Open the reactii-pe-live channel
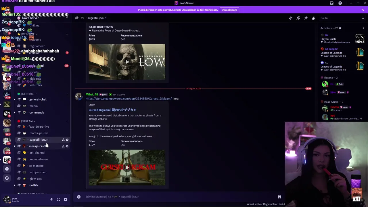This screenshot has width=368, height=207. [43, 133]
